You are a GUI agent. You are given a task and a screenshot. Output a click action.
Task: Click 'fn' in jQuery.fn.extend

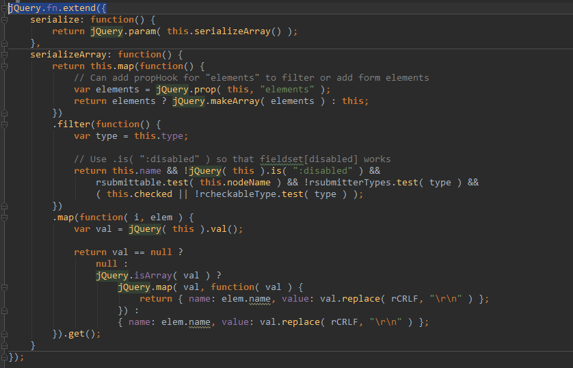[52, 8]
